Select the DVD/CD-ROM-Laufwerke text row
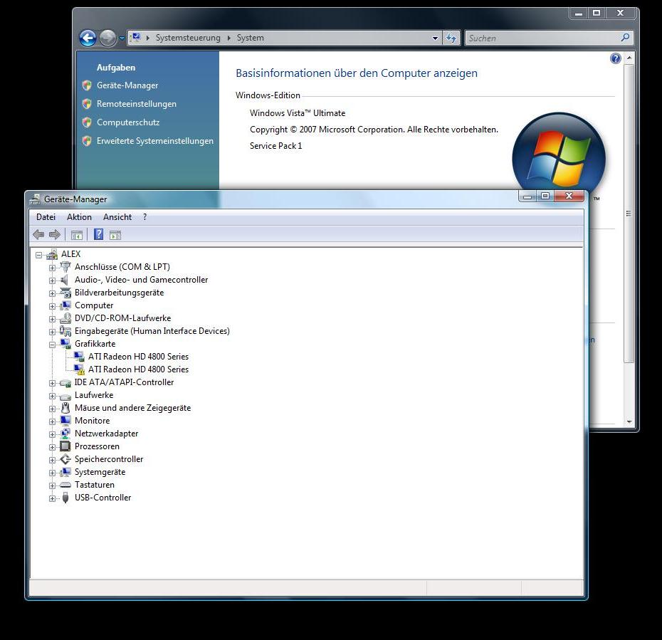The height and width of the screenshot is (640, 662). coord(122,318)
